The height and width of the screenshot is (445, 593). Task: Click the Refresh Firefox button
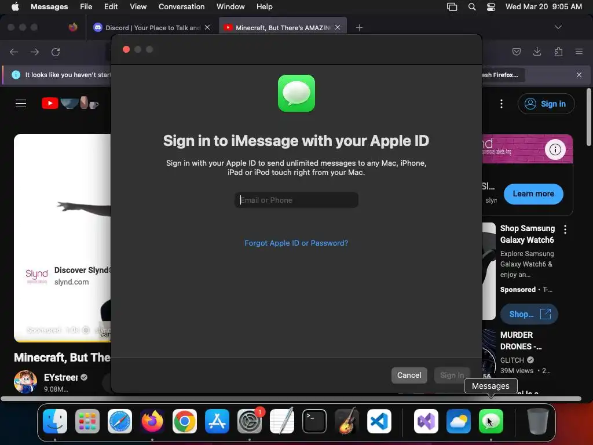pos(503,75)
